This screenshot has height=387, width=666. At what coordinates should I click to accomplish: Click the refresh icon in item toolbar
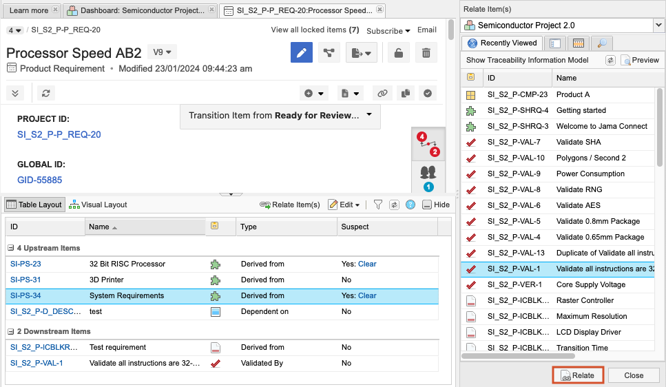(46, 93)
